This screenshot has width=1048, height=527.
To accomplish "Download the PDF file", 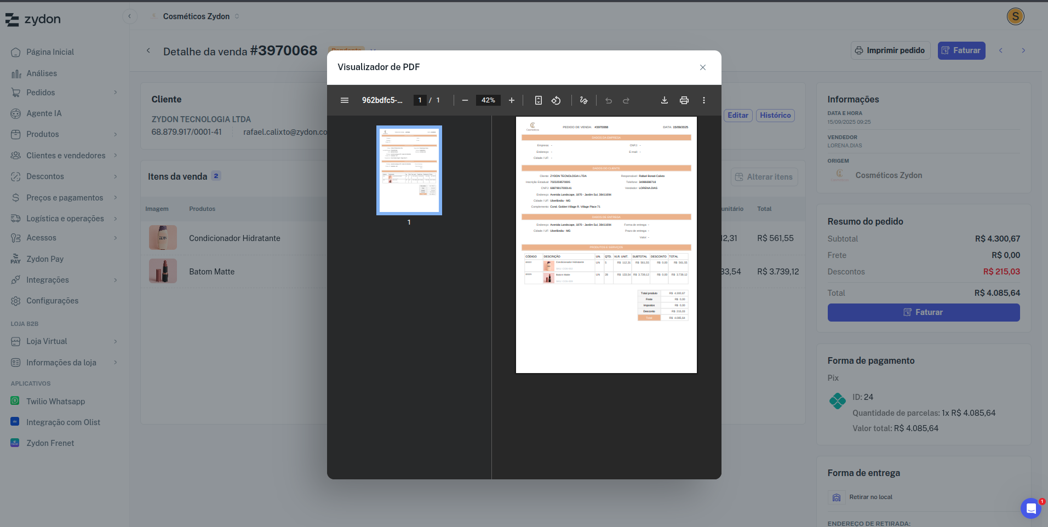I will 665,100.
